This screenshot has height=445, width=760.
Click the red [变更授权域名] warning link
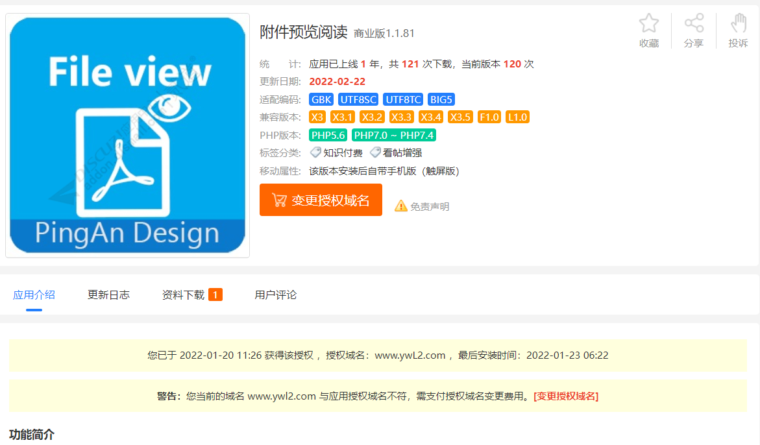[x=565, y=396]
